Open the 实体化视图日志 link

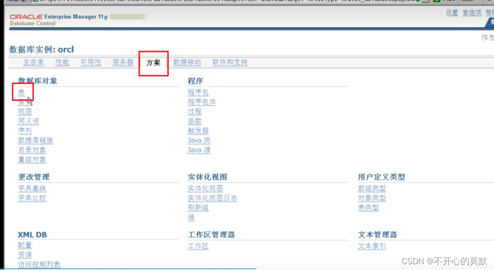212,198
